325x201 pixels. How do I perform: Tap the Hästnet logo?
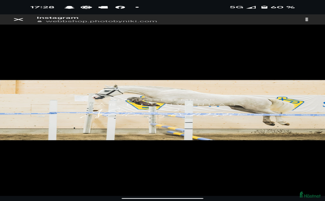(x=310, y=195)
